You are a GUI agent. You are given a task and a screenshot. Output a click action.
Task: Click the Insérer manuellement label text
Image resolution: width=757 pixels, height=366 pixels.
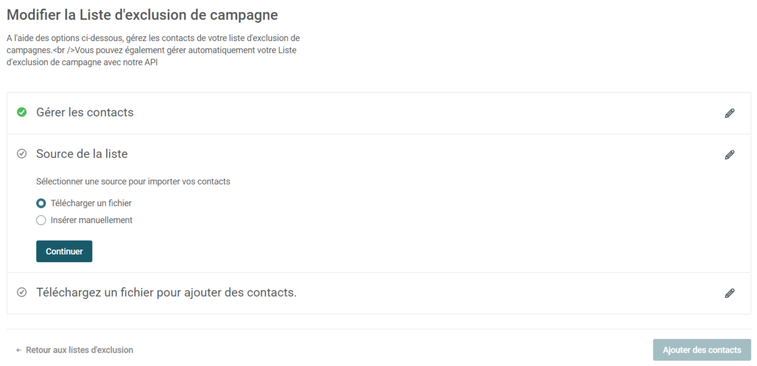pyautogui.click(x=91, y=220)
